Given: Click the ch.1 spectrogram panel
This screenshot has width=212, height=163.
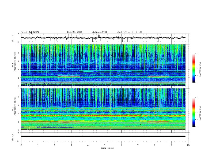Looking at the screenshot, I should coord(103,65).
